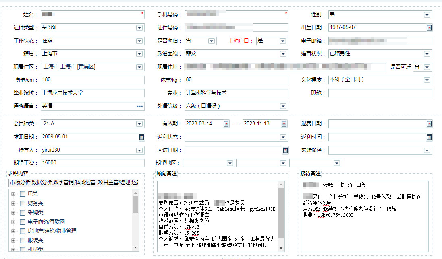Image resolution: width=442 pixels, height=259 pixels.
Task: Expand the 电子商务/互联网 tree node
Action: 13,222
